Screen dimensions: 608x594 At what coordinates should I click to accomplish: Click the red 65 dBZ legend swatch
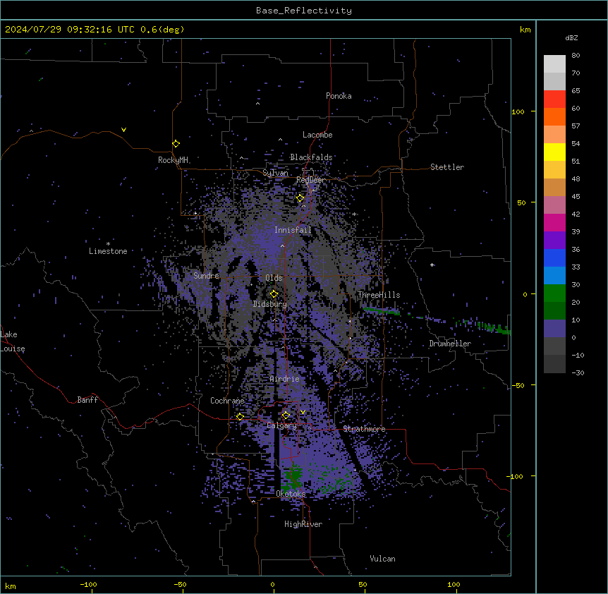(x=554, y=99)
